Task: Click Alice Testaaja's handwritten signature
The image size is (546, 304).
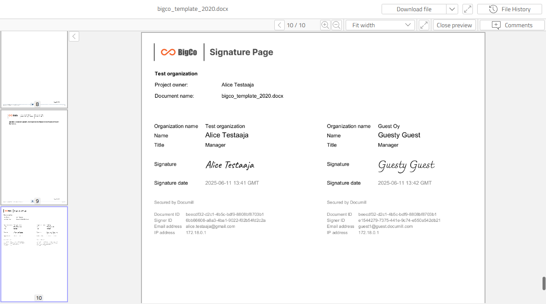Action: pyautogui.click(x=230, y=165)
